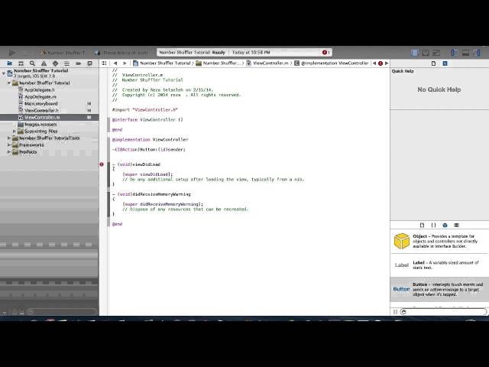Open the scheme selector Number Shuffler T...
This screenshot has width=489, height=367.
click(63, 53)
